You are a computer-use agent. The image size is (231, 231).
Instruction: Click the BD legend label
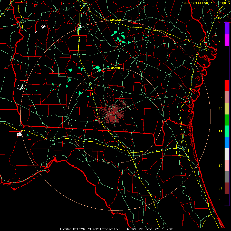(x=220, y=109)
